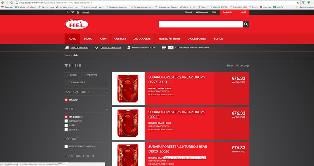Click the bookmarks overflow chevron
This screenshot has width=314, height=166.
coord(292,7)
